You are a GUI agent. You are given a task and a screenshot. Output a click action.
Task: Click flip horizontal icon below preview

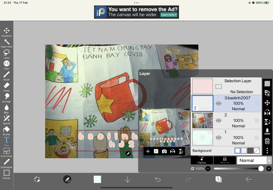click(172, 151)
